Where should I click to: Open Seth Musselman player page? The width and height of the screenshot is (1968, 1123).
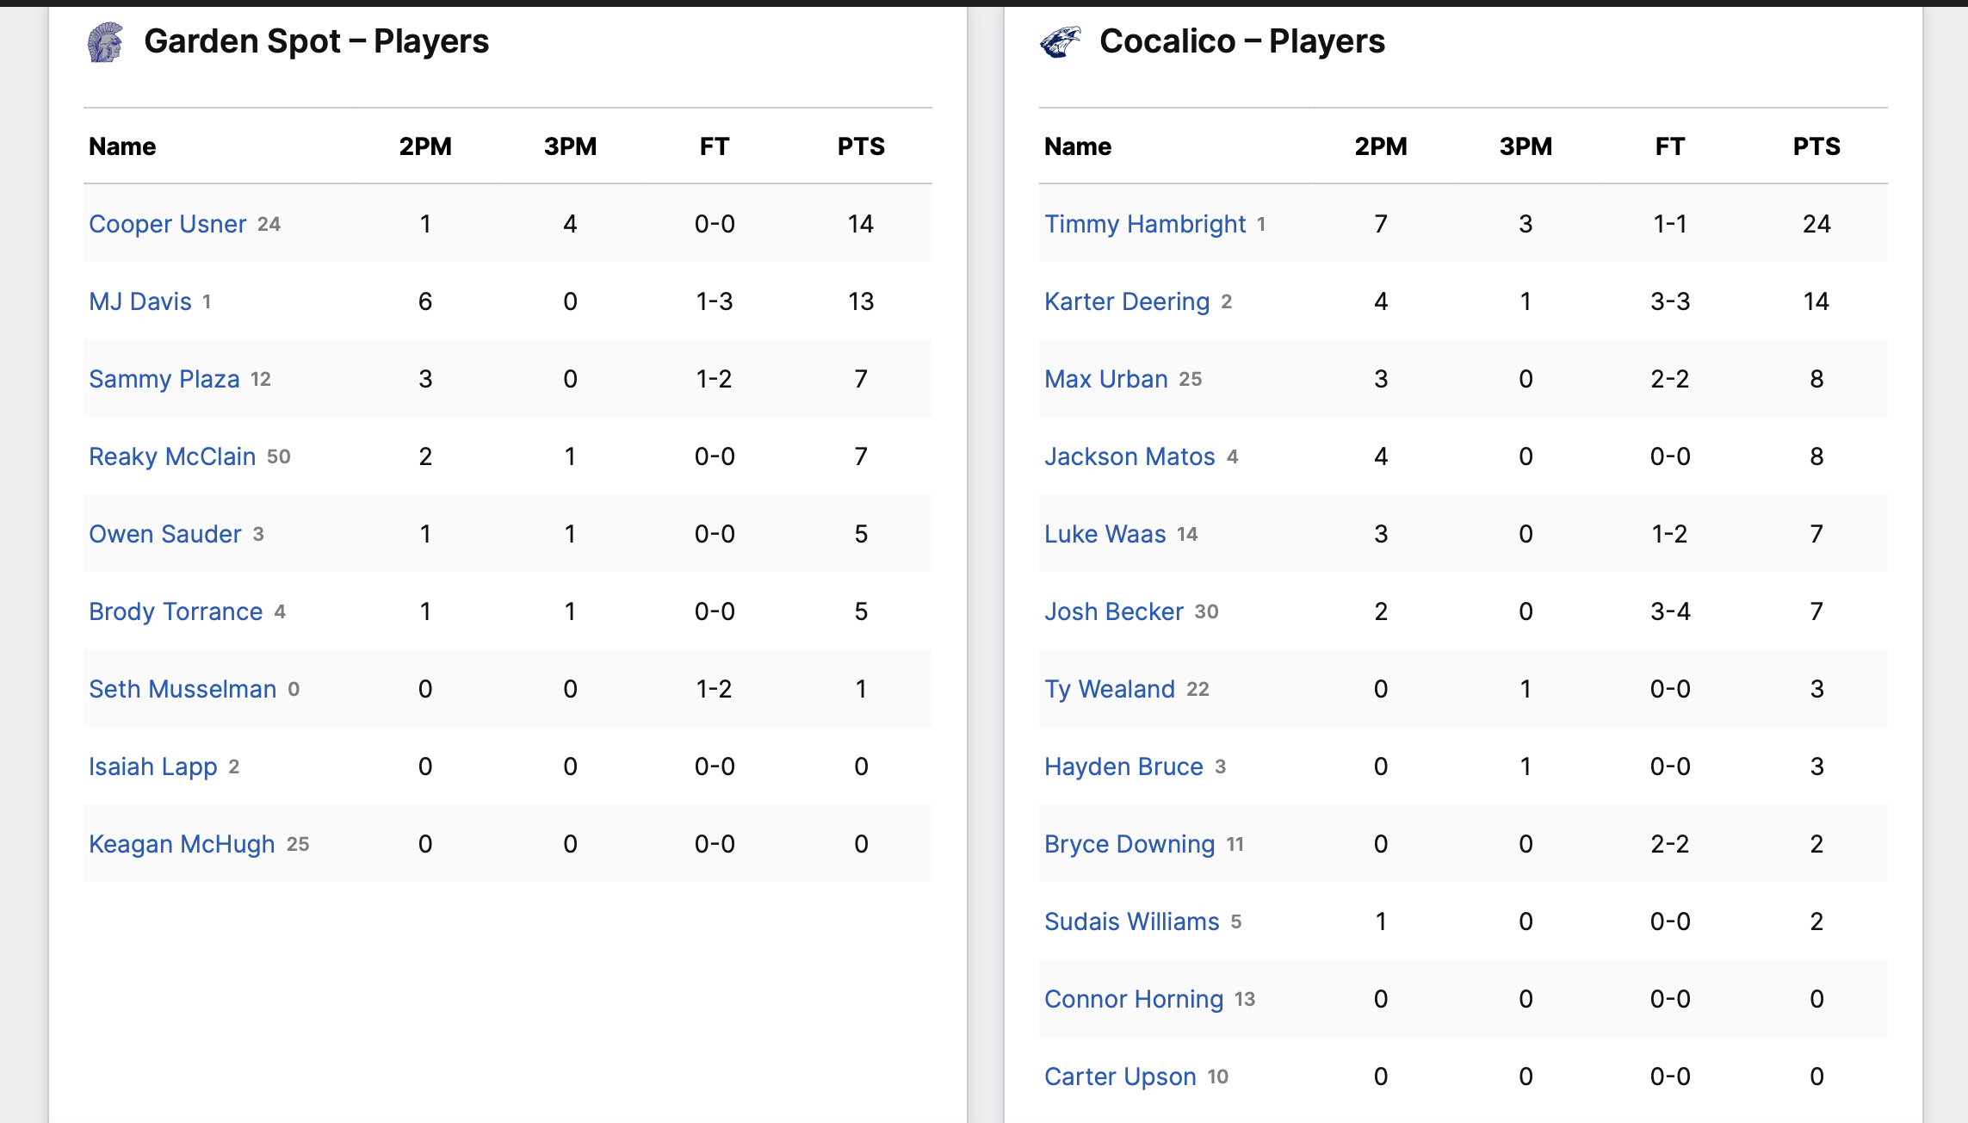tap(183, 689)
